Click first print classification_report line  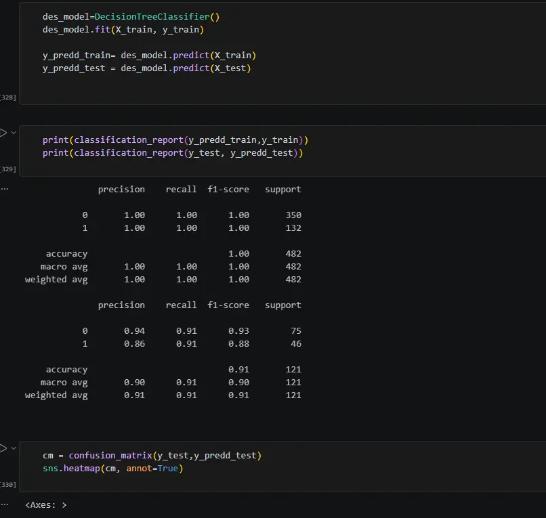[x=175, y=140]
